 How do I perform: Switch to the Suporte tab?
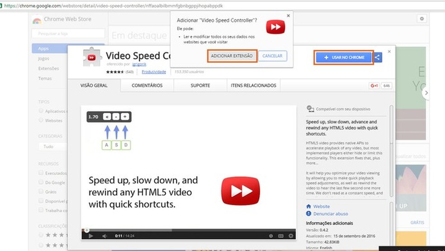tap(200, 85)
